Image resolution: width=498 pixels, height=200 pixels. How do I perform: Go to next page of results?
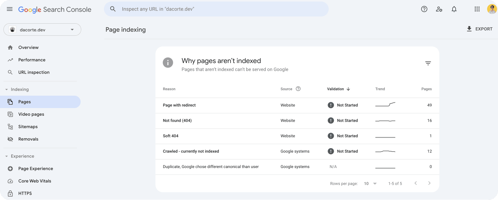[429, 183]
